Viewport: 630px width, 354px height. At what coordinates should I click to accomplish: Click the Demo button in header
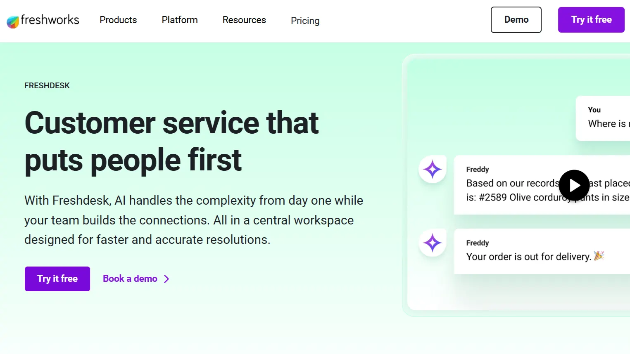point(516,20)
